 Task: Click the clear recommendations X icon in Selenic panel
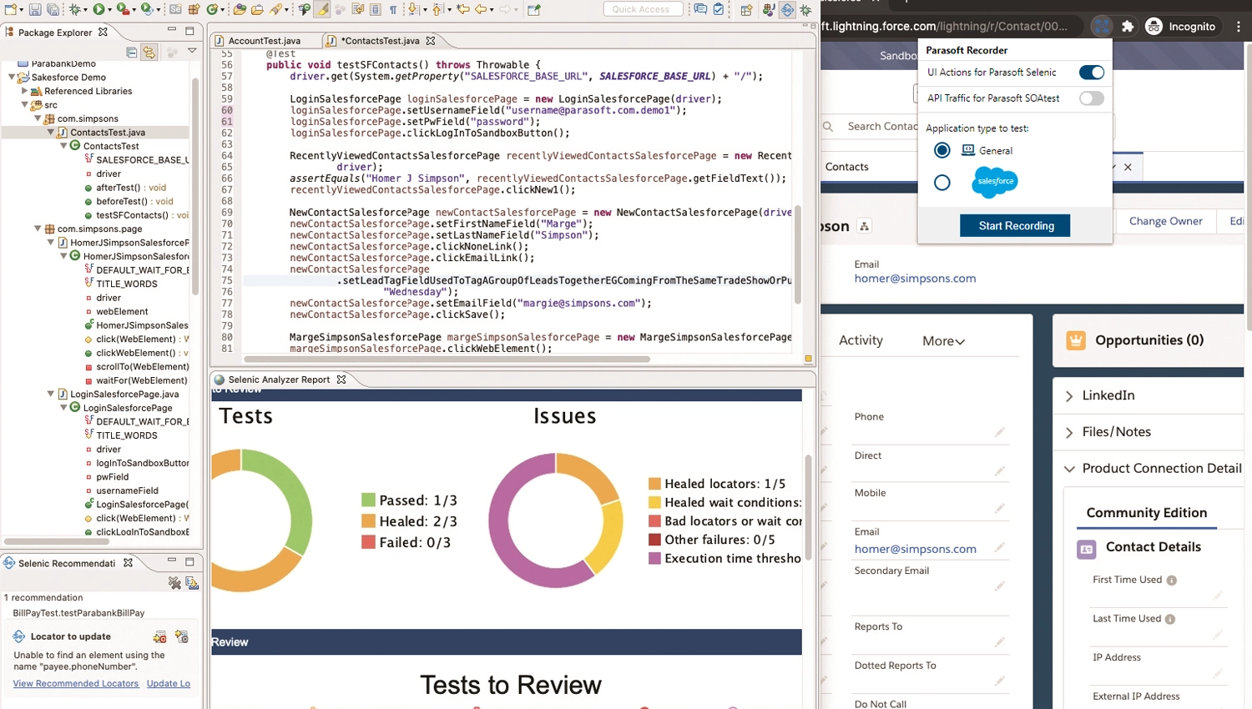click(174, 583)
